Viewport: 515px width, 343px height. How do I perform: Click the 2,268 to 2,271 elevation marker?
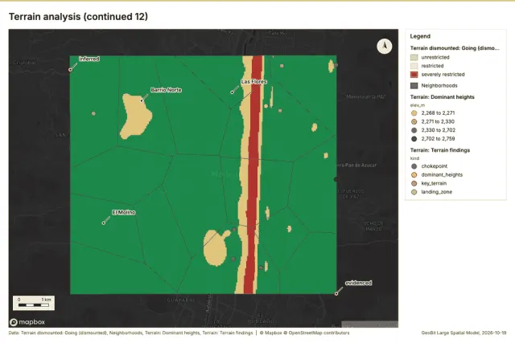point(414,113)
